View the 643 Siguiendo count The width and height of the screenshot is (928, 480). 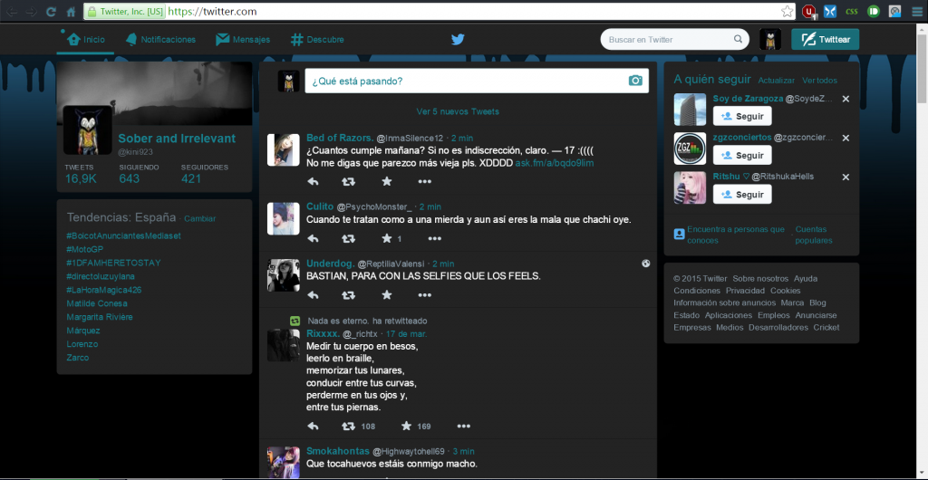(130, 178)
